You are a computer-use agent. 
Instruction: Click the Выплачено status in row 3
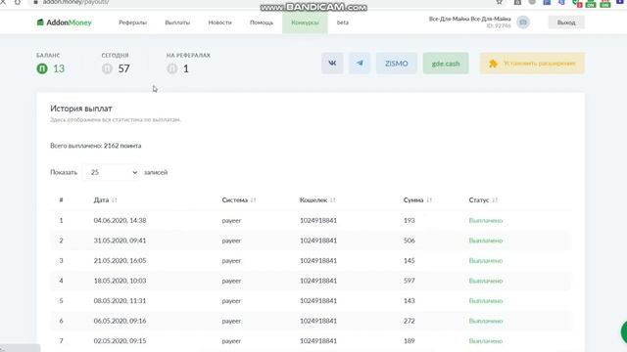(x=486, y=261)
